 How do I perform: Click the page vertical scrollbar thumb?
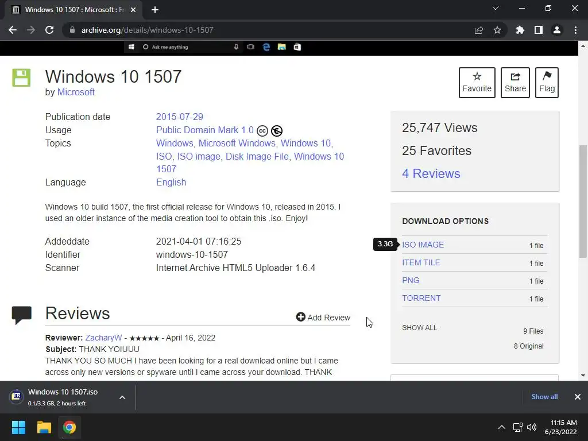point(583,202)
